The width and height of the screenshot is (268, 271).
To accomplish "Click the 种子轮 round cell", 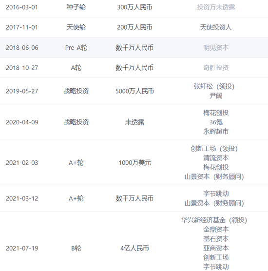I will (x=76, y=7).
